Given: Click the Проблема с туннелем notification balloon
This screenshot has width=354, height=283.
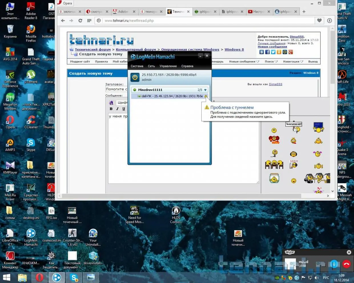Looking at the screenshot, I should 245,112.
